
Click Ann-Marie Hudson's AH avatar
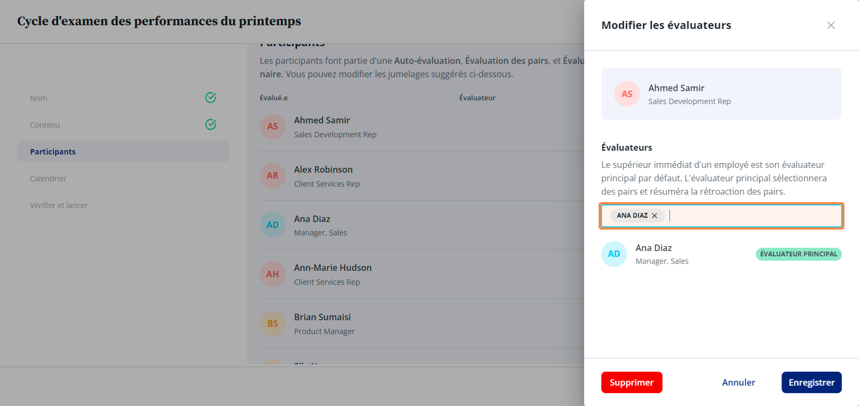tap(272, 274)
